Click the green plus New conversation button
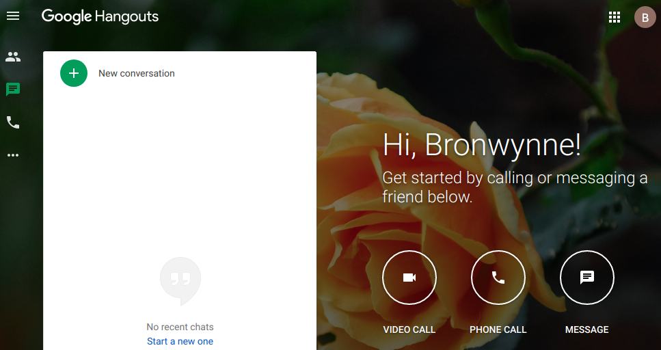Screen dimensions: 661x350 click(x=74, y=73)
